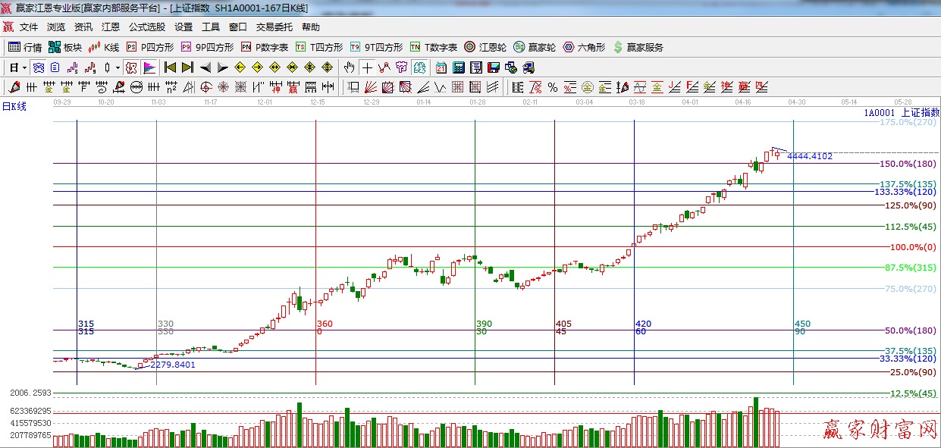
Task: Toggle the pressed colored flag button
Action: pos(149,67)
